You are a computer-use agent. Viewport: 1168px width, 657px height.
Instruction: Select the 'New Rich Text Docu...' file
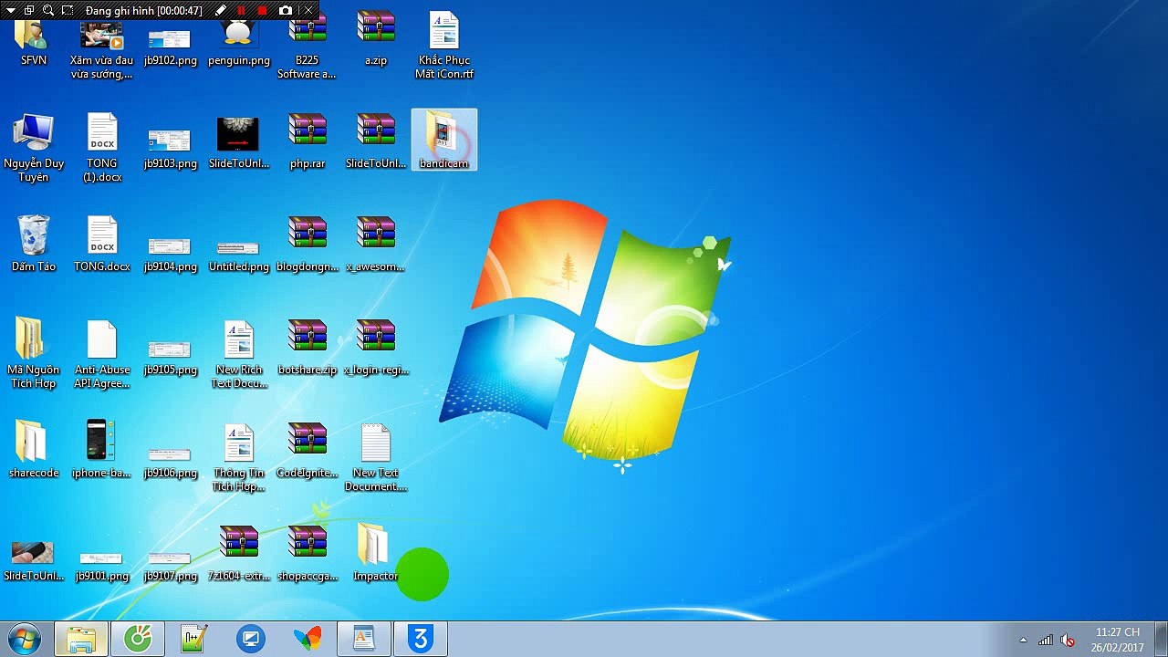(x=239, y=354)
